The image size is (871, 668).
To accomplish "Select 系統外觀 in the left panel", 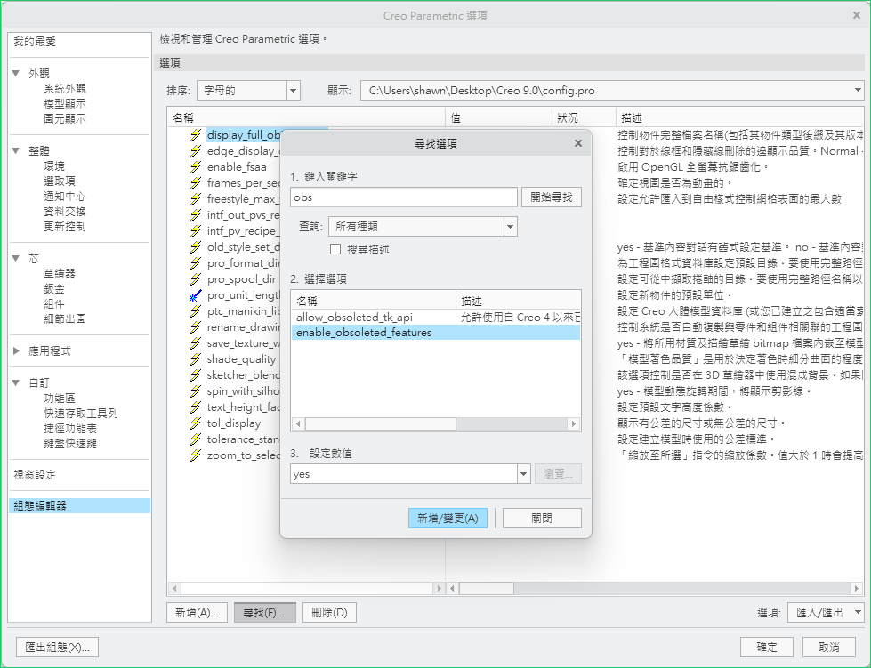I will click(x=65, y=89).
